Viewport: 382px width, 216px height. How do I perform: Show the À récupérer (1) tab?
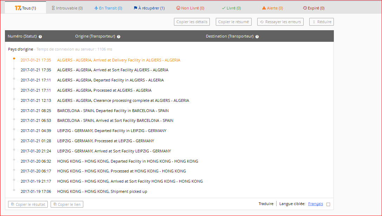tap(149, 8)
